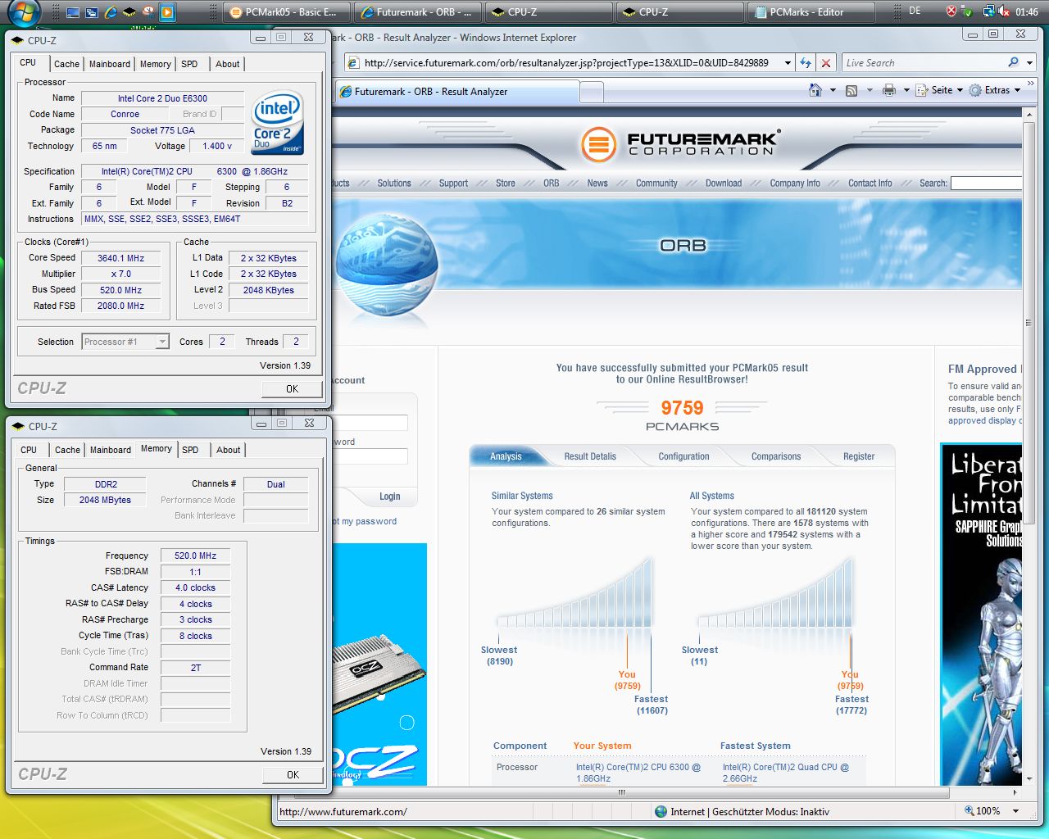
Task: Open a new blank IE tab
Action: [592, 93]
